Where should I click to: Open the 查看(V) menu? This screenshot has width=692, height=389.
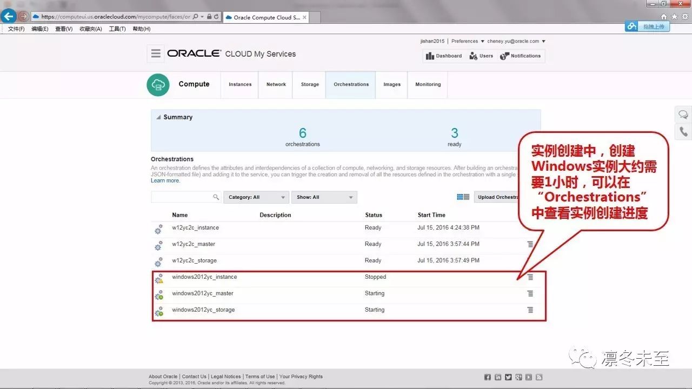pos(64,29)
